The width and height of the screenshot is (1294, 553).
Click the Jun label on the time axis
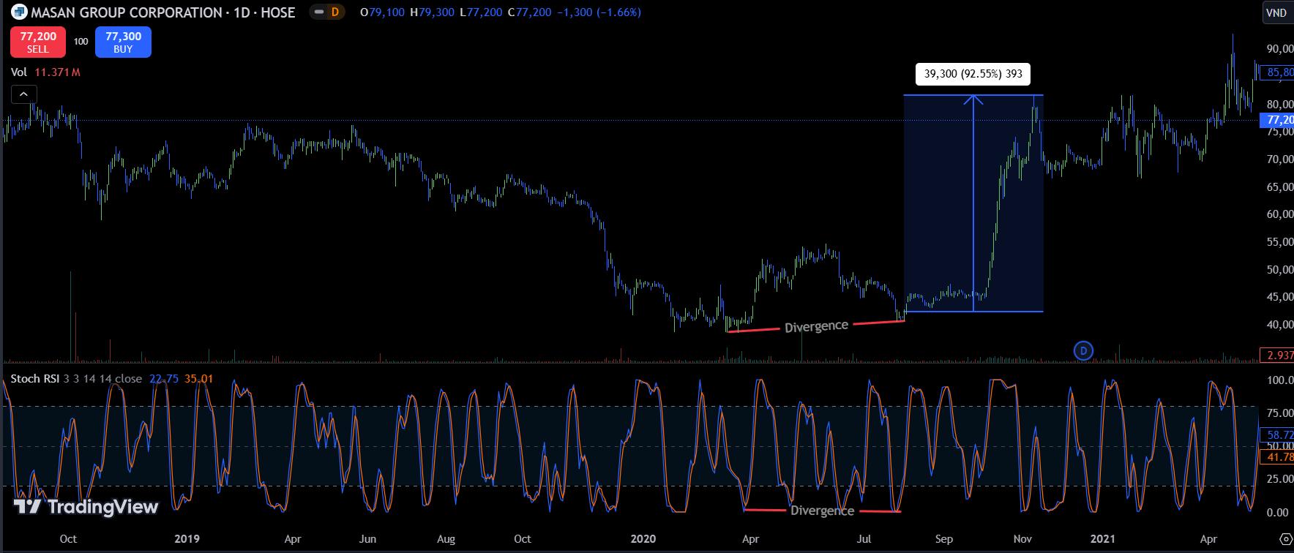368,539
